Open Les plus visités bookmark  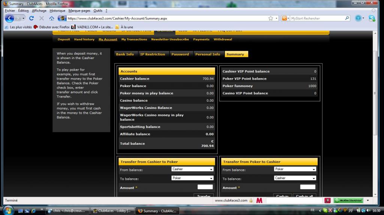coord(18,27)
